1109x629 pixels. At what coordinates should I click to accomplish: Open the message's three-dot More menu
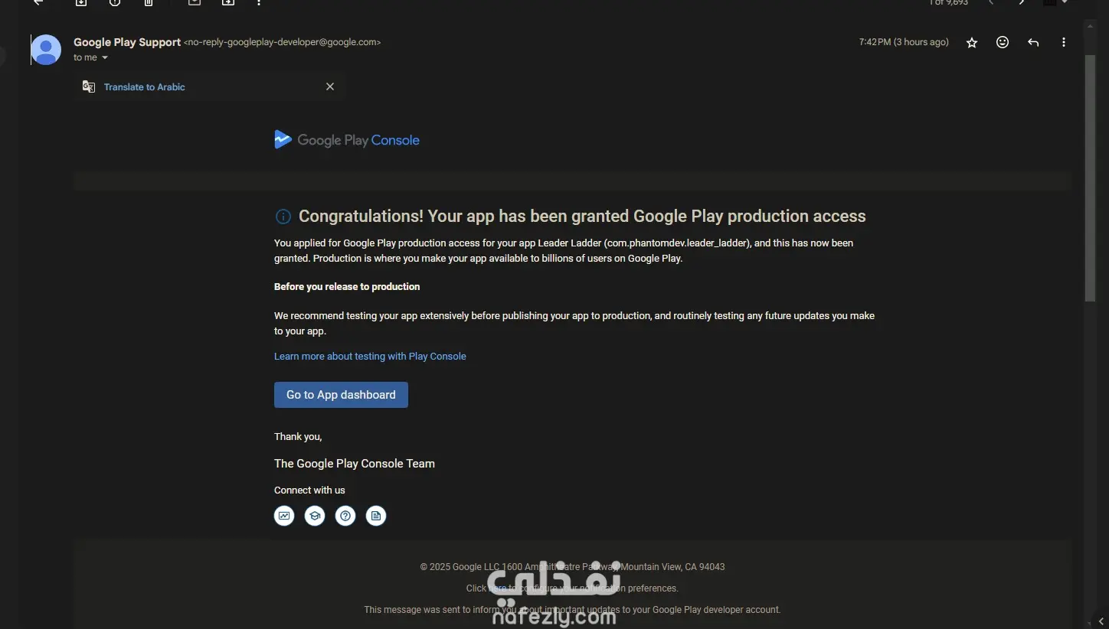1063,43
